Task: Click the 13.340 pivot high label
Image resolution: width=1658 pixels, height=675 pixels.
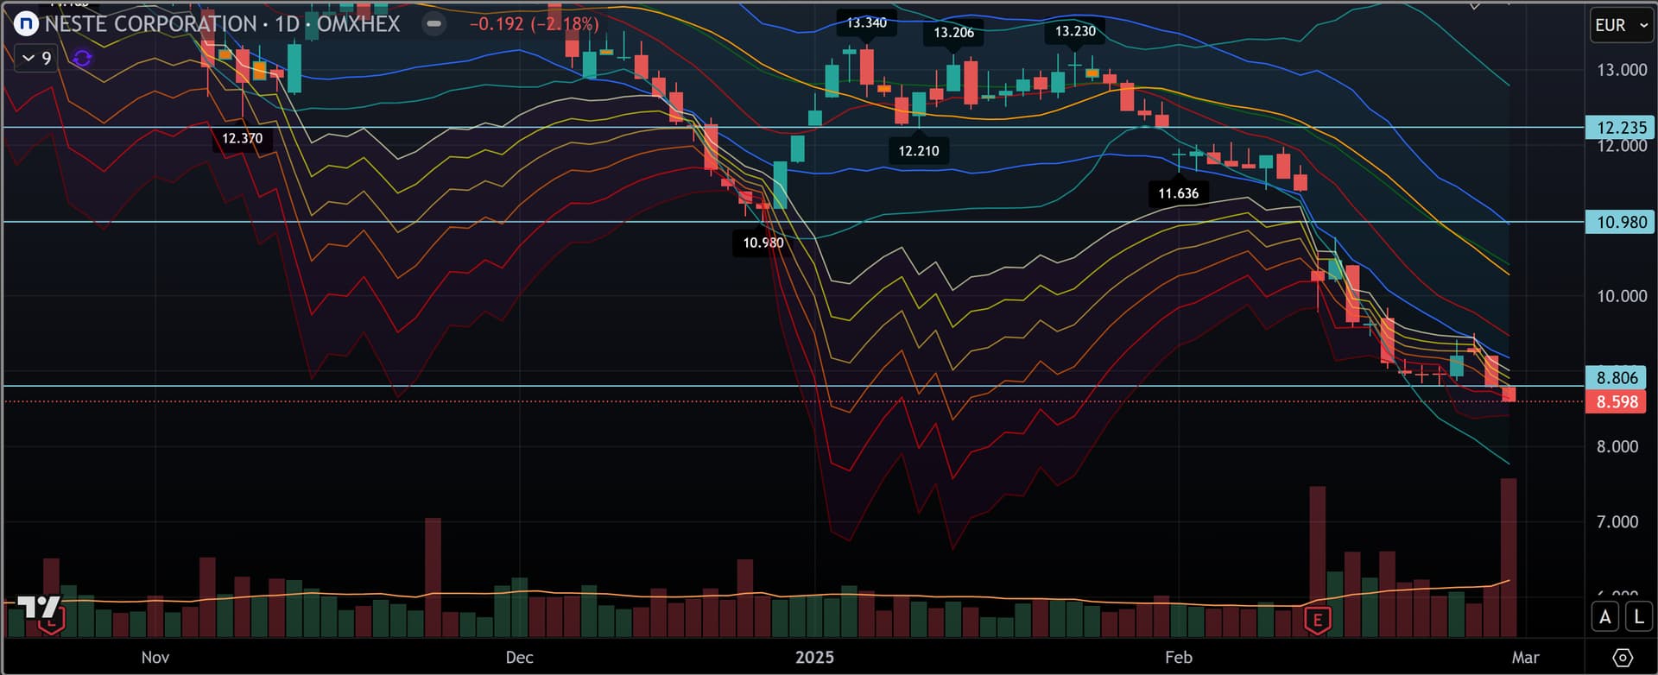Action: [866, 23]
